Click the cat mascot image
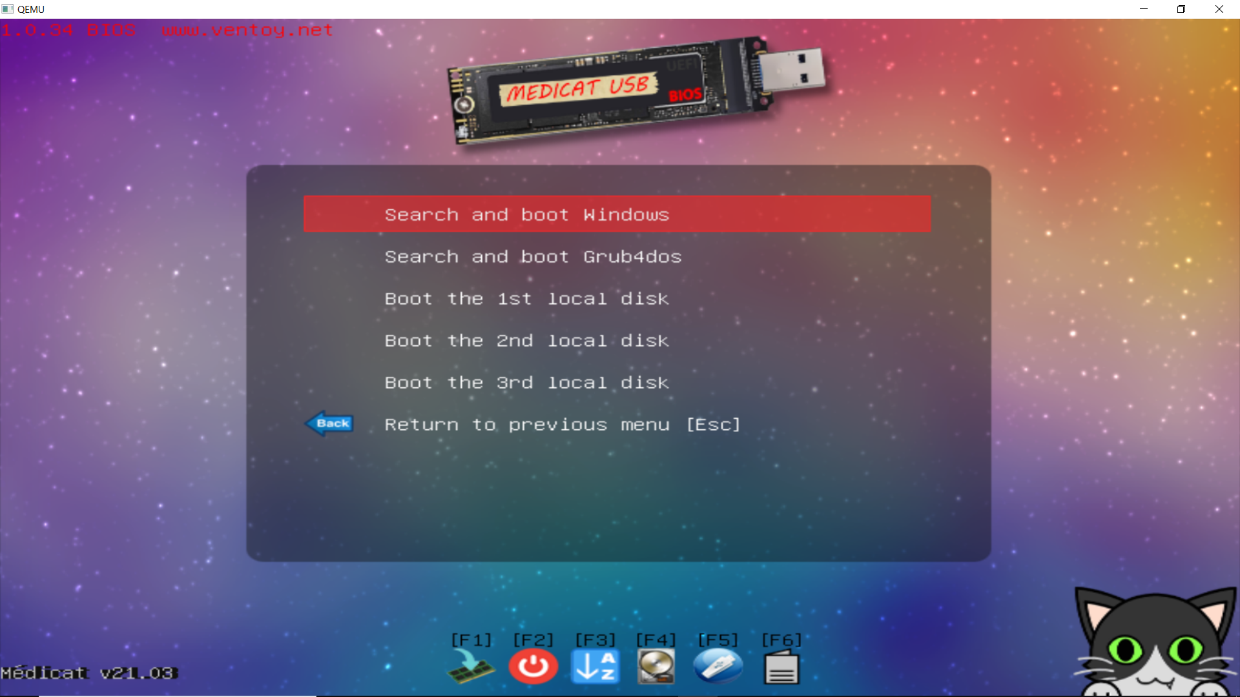Image resolution: width=1240 pixels, height=697 pixels. 1156,642
